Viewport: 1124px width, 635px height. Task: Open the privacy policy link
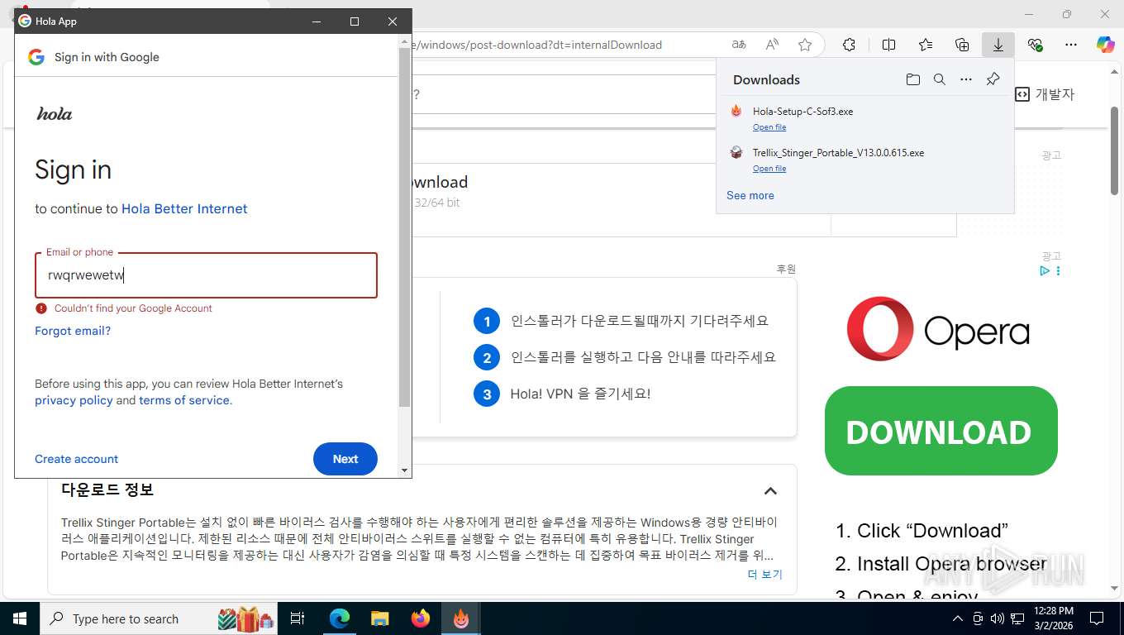pos(74,400)
